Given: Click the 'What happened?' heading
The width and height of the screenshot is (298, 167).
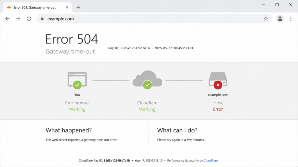Looking at the screenshot, I should pyautogui.click(x=69, y=130).
